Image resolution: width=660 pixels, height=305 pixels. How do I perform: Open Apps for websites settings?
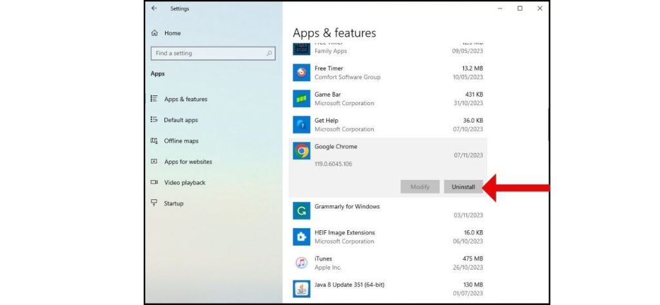(x=188, y=162)
